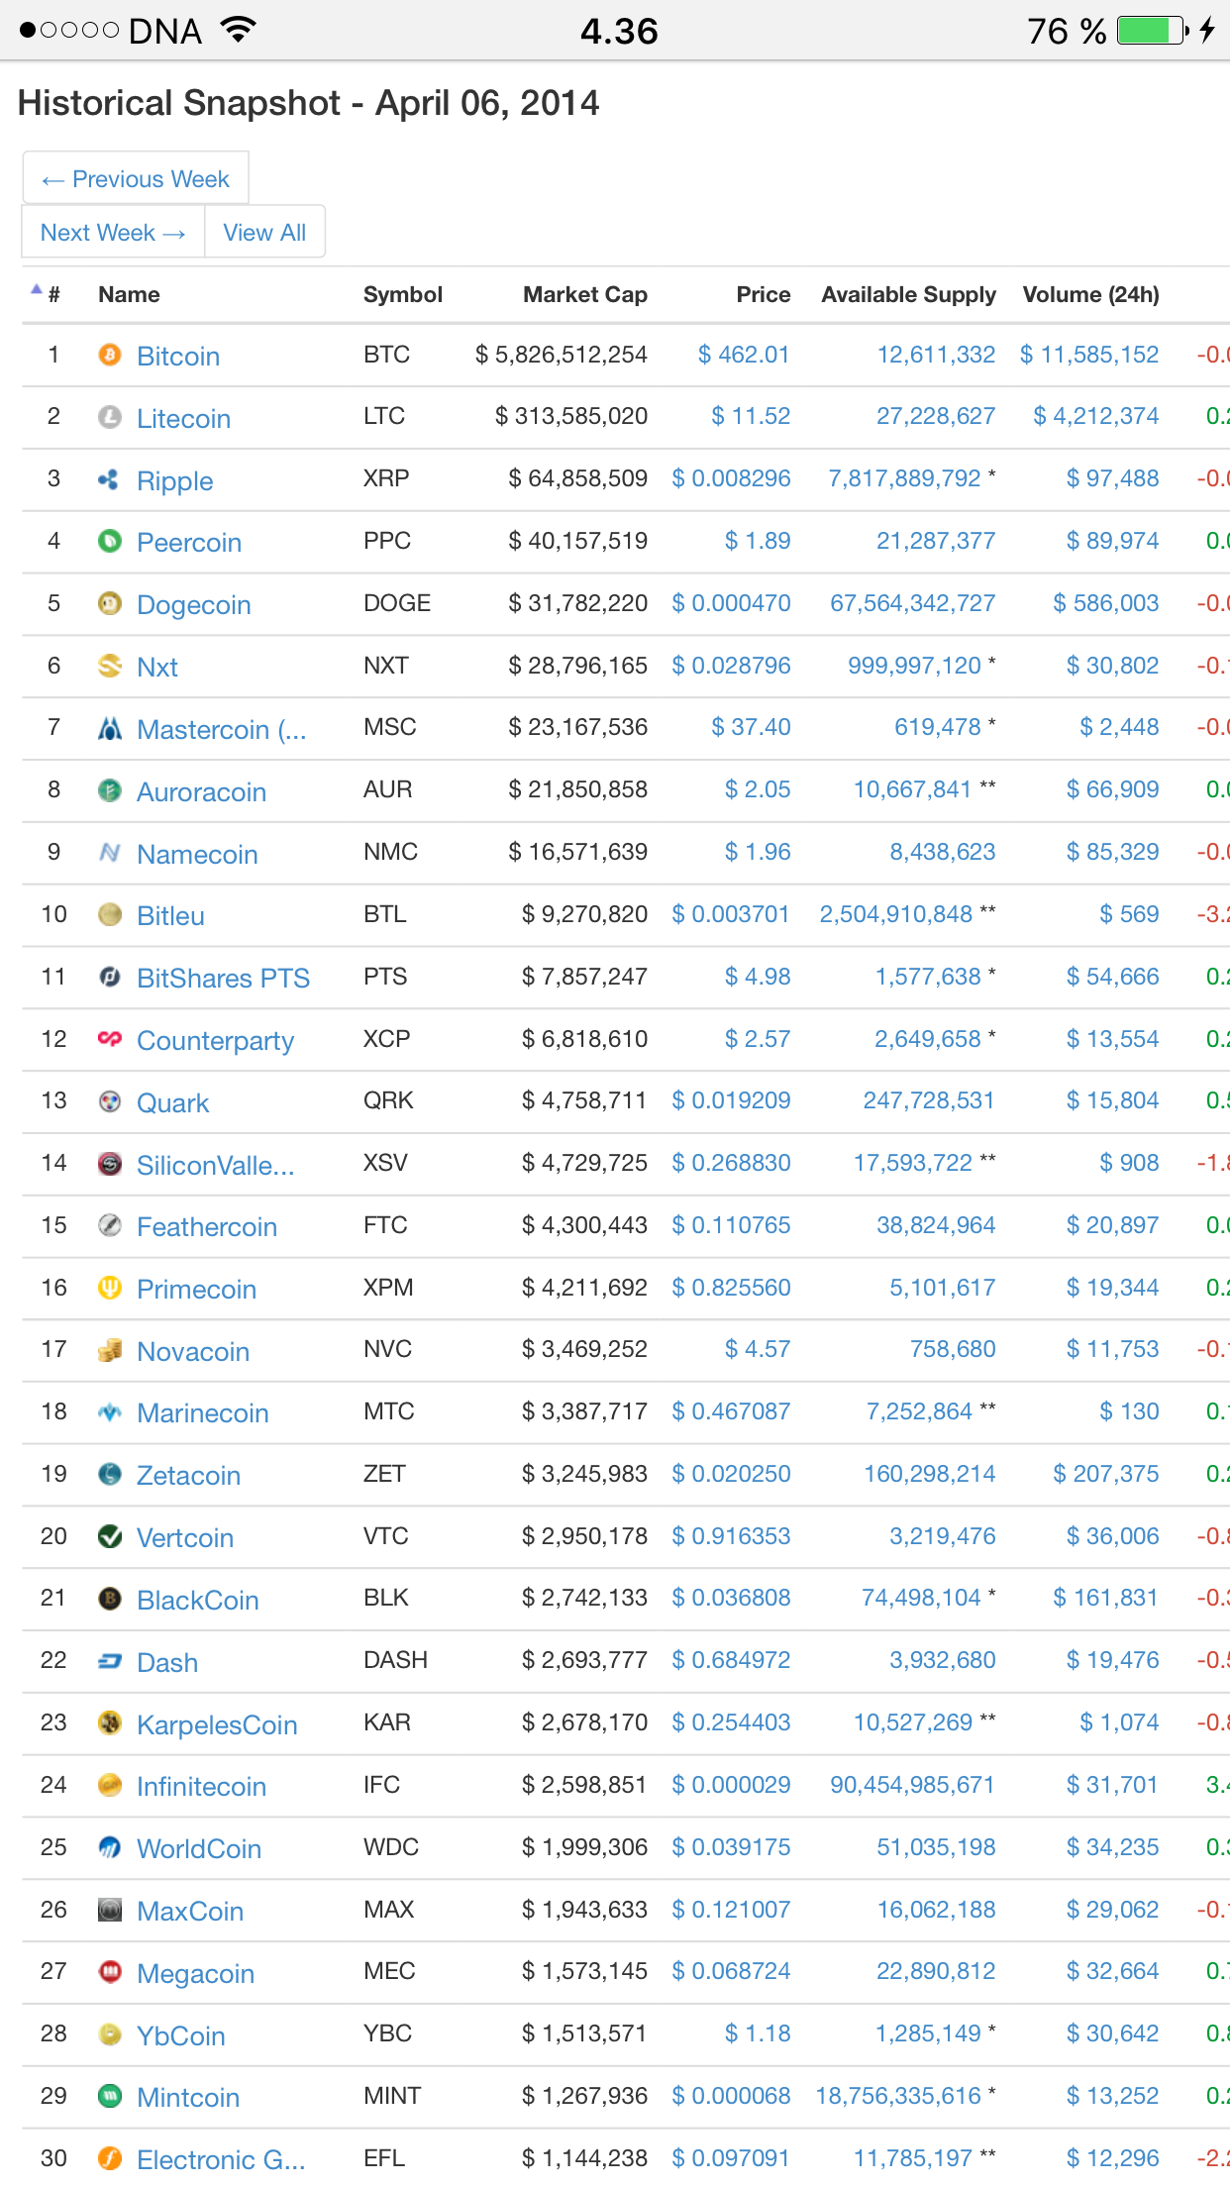The image size is (1230, 2187).
Task: Click Mintcoin price $ 0.000068
Action: click(732, 2096)
